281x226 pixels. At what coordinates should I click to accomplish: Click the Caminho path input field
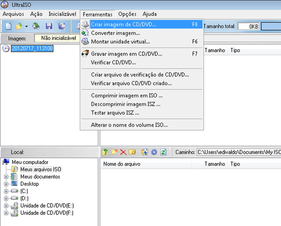point(239,152)
